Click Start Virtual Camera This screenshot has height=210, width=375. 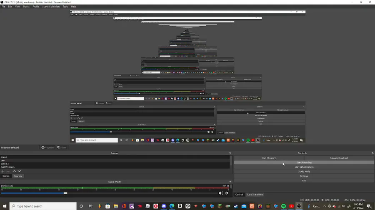304,167
